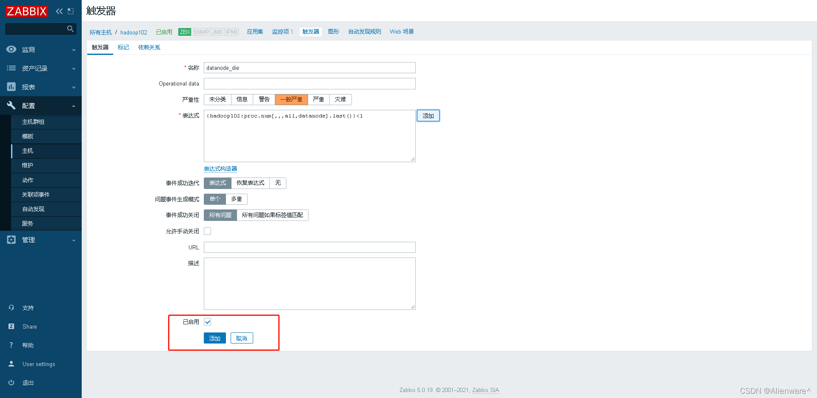Switch to the 标记 tab

click(123, 47)
